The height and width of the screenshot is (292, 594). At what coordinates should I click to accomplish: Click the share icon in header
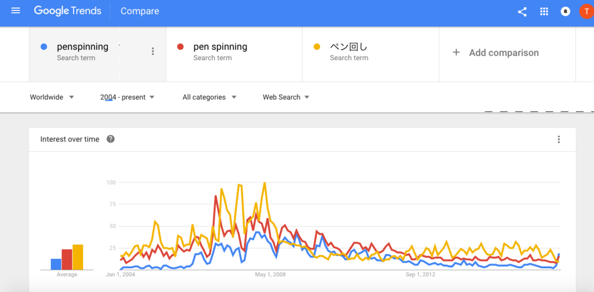[x=522, y=12]
